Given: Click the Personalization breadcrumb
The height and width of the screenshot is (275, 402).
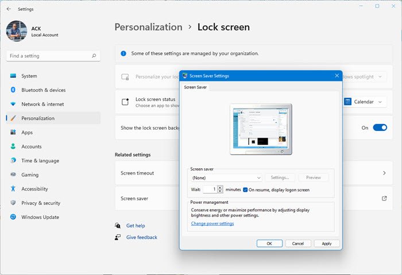Looking at the screenshot, I should (x=148, y=27).
